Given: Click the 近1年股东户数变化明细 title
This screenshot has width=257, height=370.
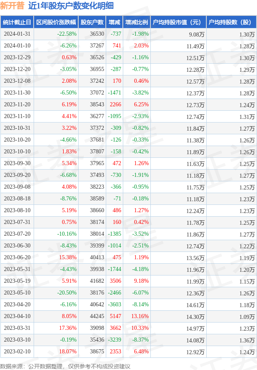Looking at the screenshot, I should point(71,6).
